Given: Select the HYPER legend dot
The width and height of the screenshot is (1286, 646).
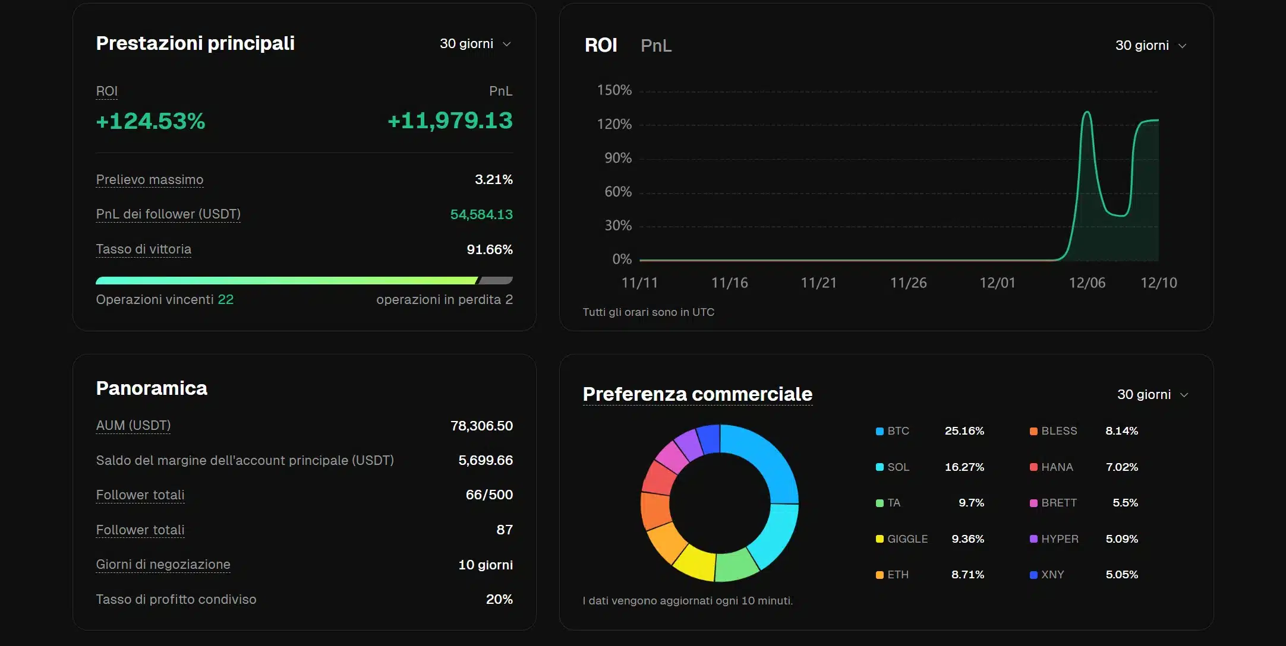Looking at the screenshot, I should coord(1033,539).
